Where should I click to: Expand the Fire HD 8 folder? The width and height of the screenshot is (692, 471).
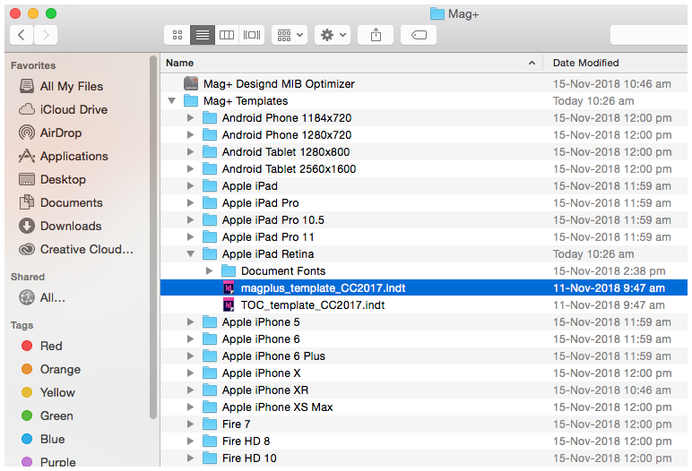tap(190, 441)
